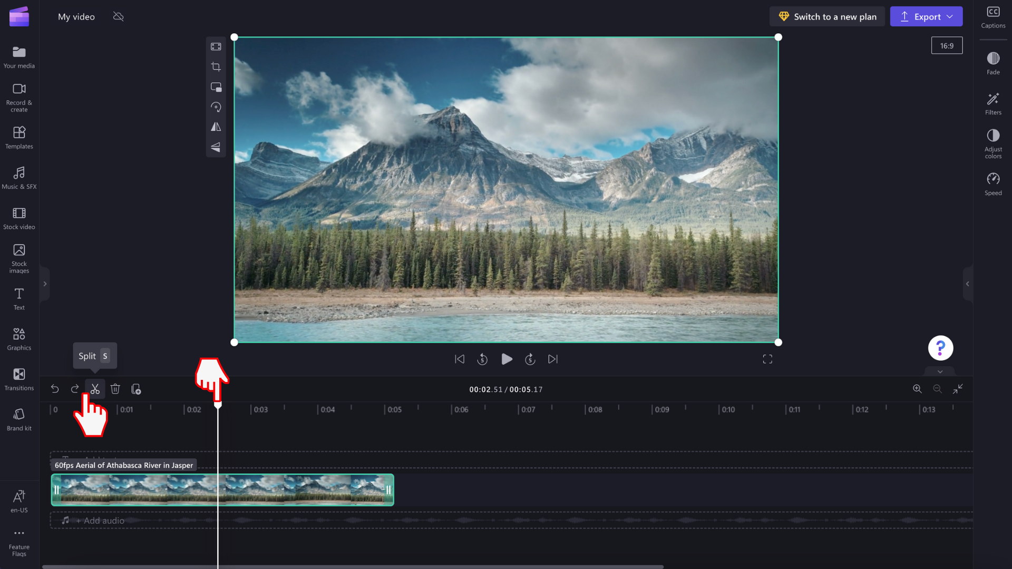Open Record & create panel
The width and height of the screenshot is (1012, 569).
tap(19, 97)
